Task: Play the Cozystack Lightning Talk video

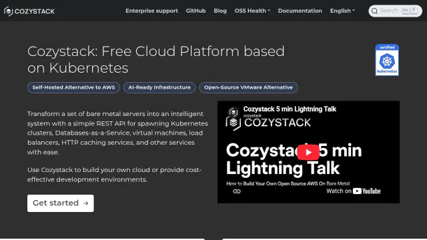Action: [x=308, y=152]
